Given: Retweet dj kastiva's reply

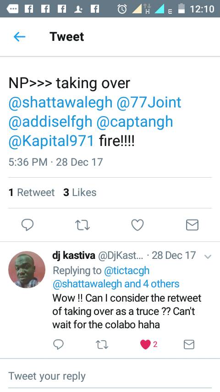Looking at the screenshot, I should [102, 345].
